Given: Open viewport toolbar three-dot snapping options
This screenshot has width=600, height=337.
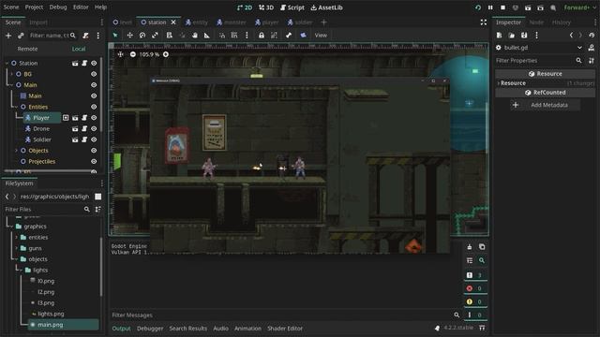Looking at the screenshot, I should 247,36.
